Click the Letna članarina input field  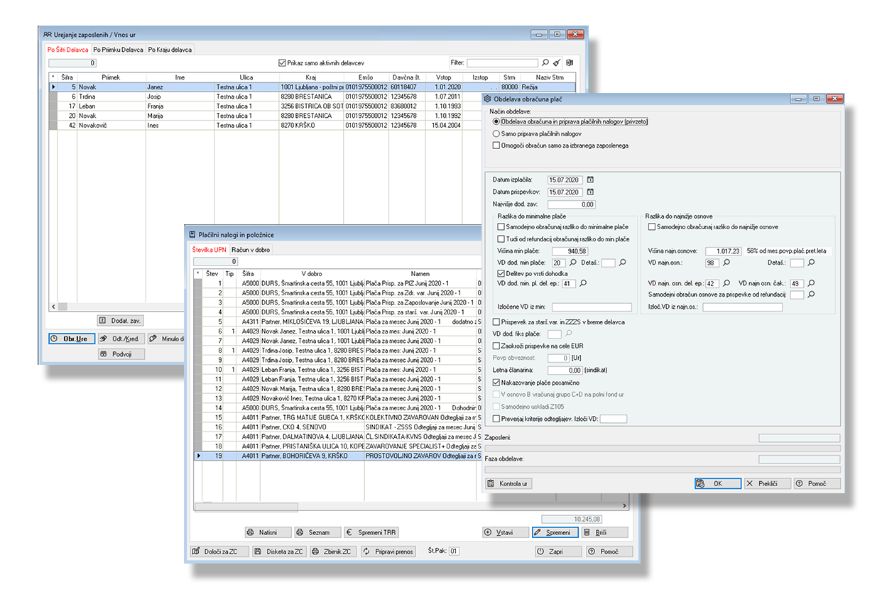[565, 370]
